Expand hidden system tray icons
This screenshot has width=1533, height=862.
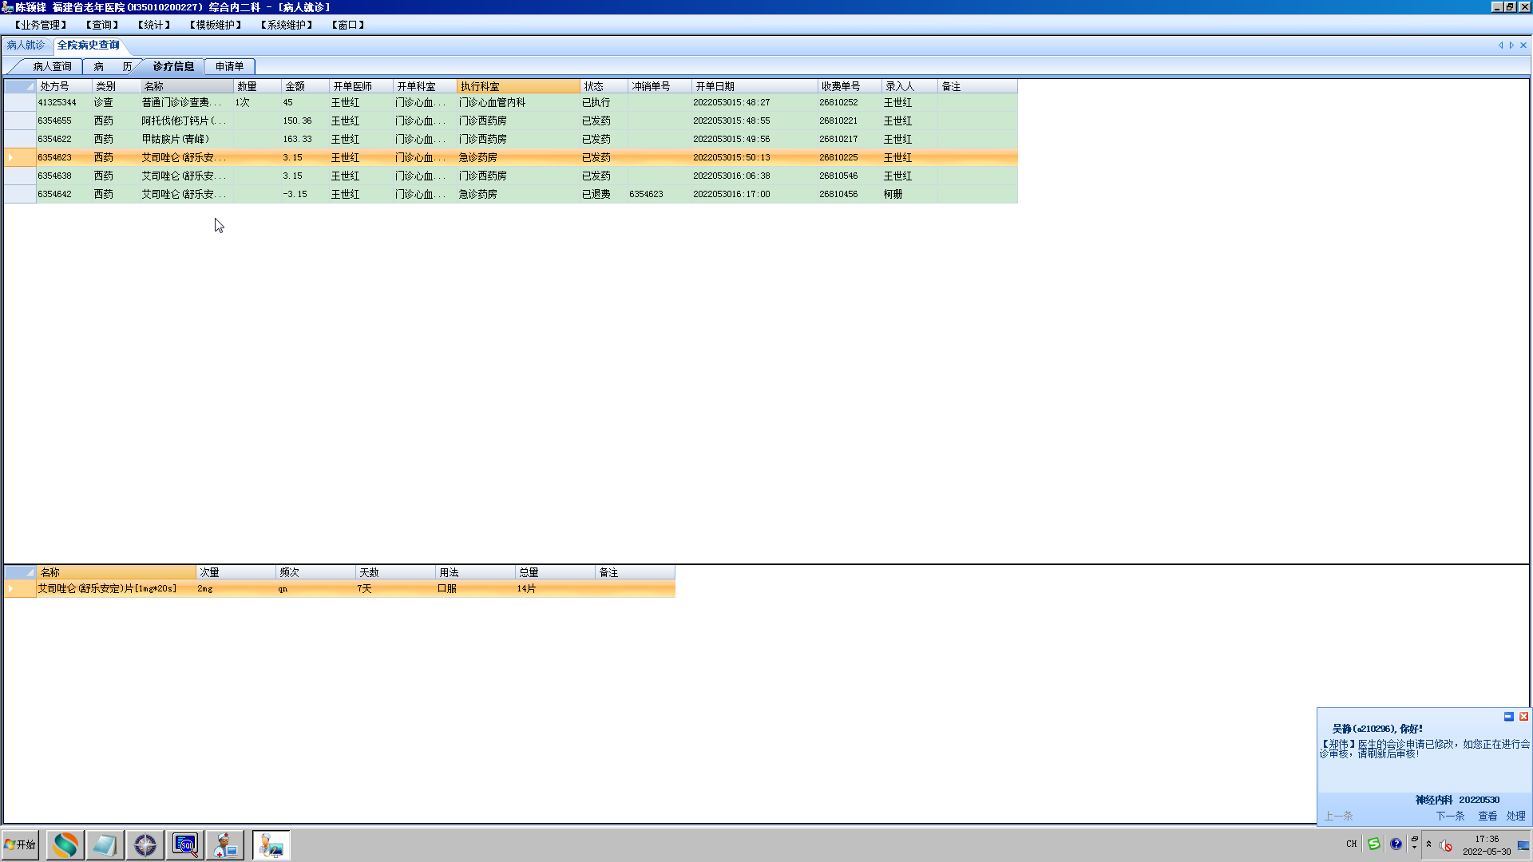click(x=1429, y=844)
